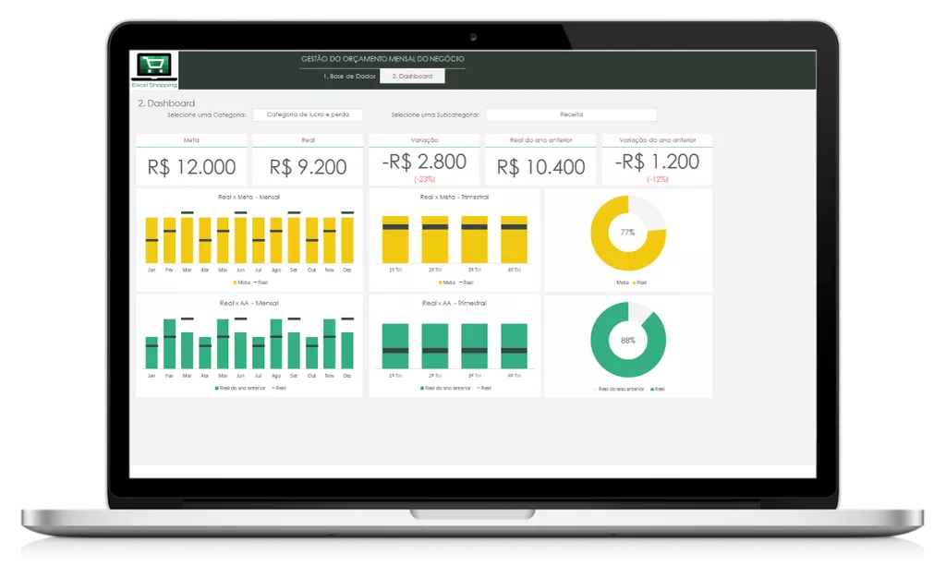Click 1º Tri bar in Real x Meta Trimestral
Image resolution: width=946 pixels, height=565 pixels.
point(395,239)
